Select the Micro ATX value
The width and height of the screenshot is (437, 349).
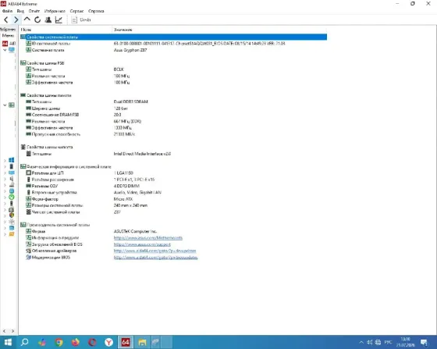click(123, 199)
